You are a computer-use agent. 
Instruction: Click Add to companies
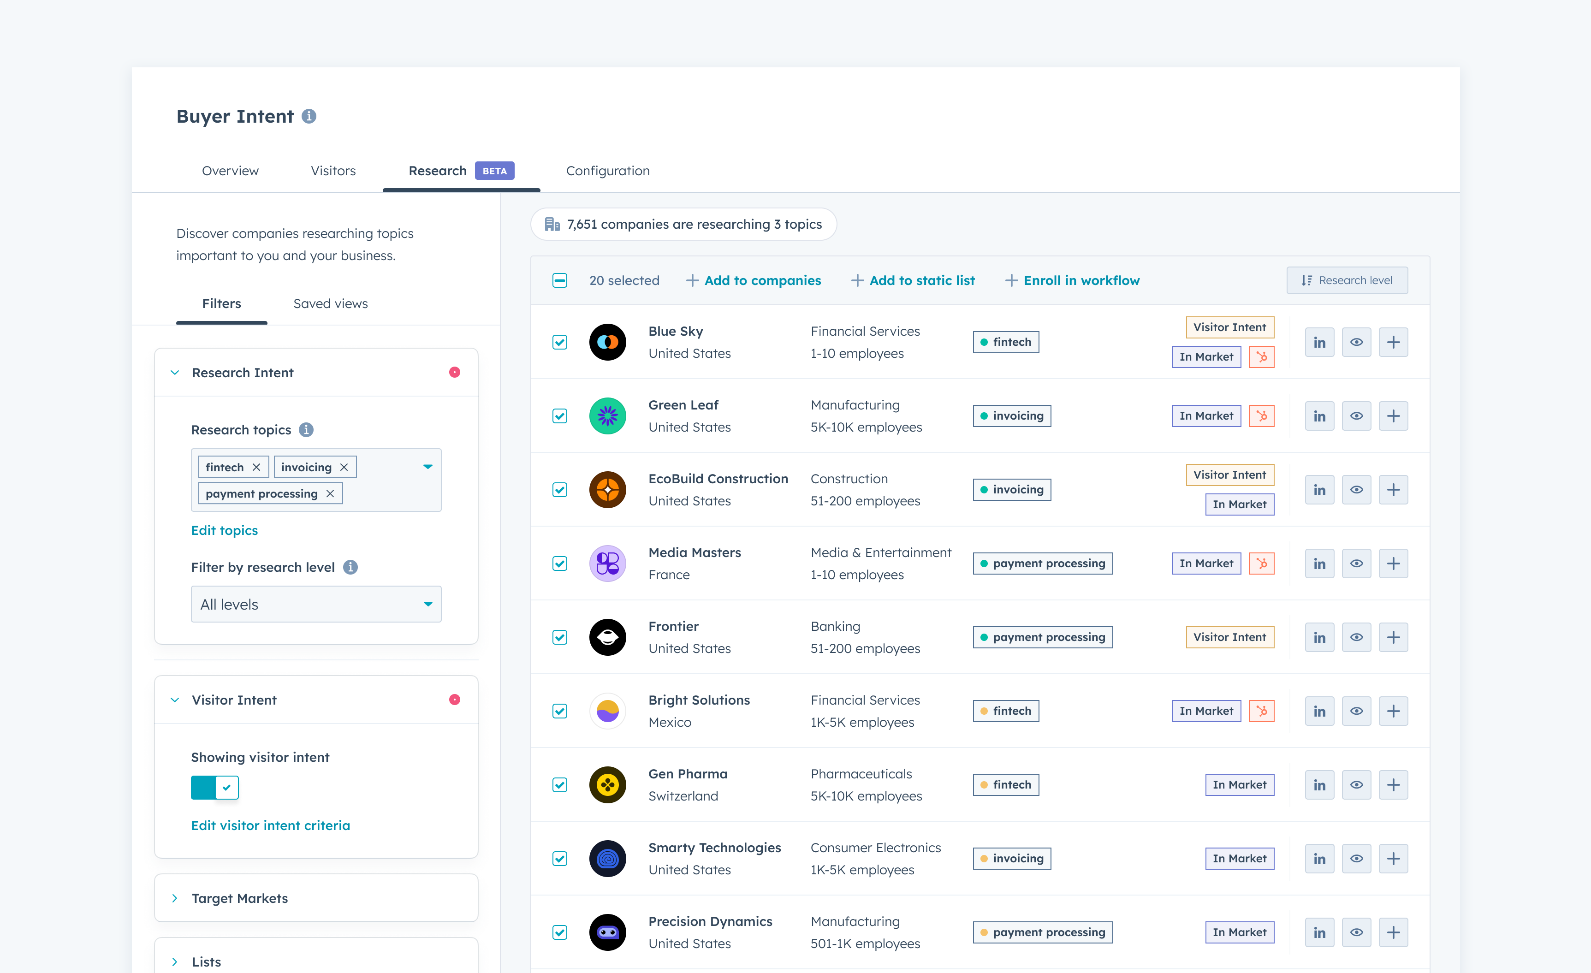coord(754,280)
